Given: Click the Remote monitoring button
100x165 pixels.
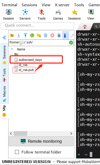Looking at the screenshot, I should coord(41,141).
